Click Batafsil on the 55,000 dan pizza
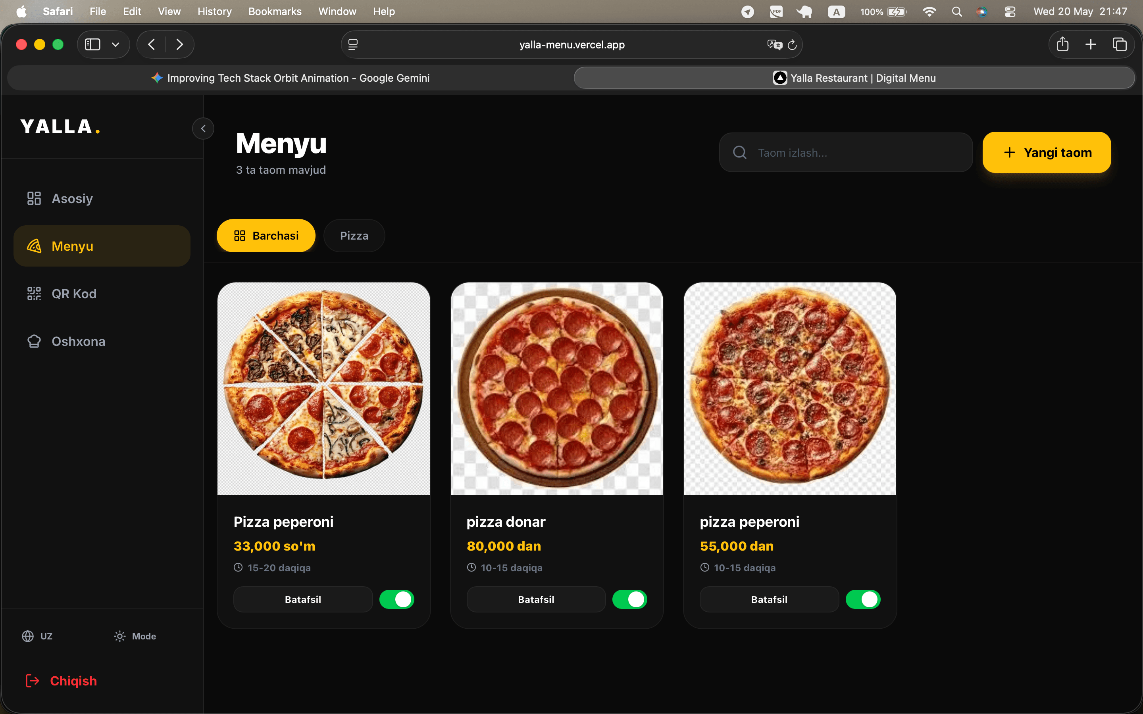Screen dimensions: 1143x714 [769, 599]
